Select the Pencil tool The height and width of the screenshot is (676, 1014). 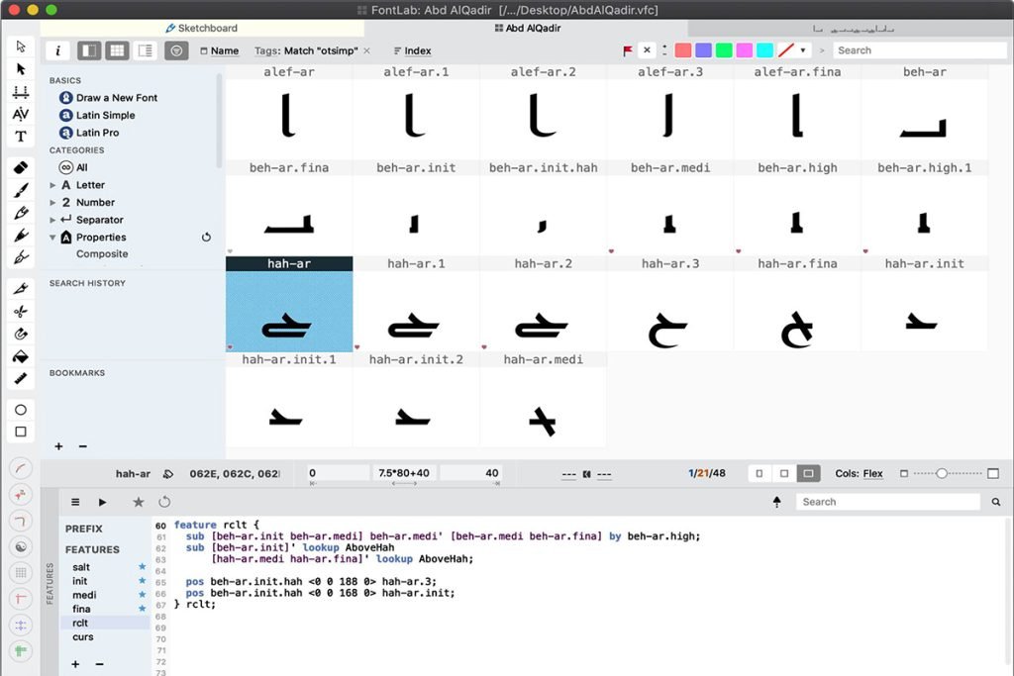pyautogui.click(x=21, y=213)
